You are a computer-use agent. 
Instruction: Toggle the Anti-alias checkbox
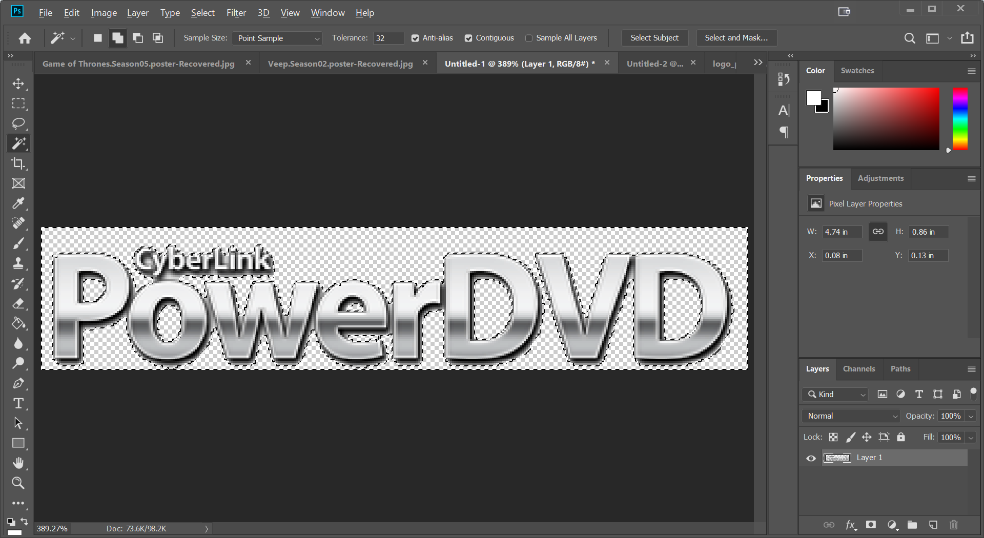point(415,38)
